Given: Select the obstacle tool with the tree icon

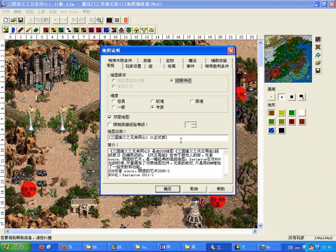Looking at the screenshot, I should pos(36,30).
